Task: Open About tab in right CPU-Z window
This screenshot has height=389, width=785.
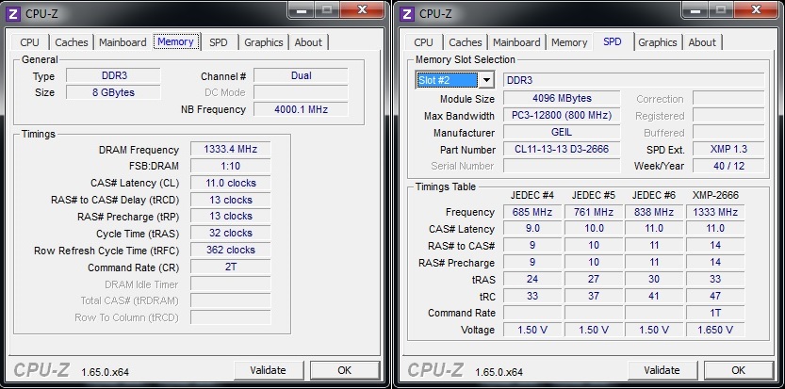Action: [702, 42]
